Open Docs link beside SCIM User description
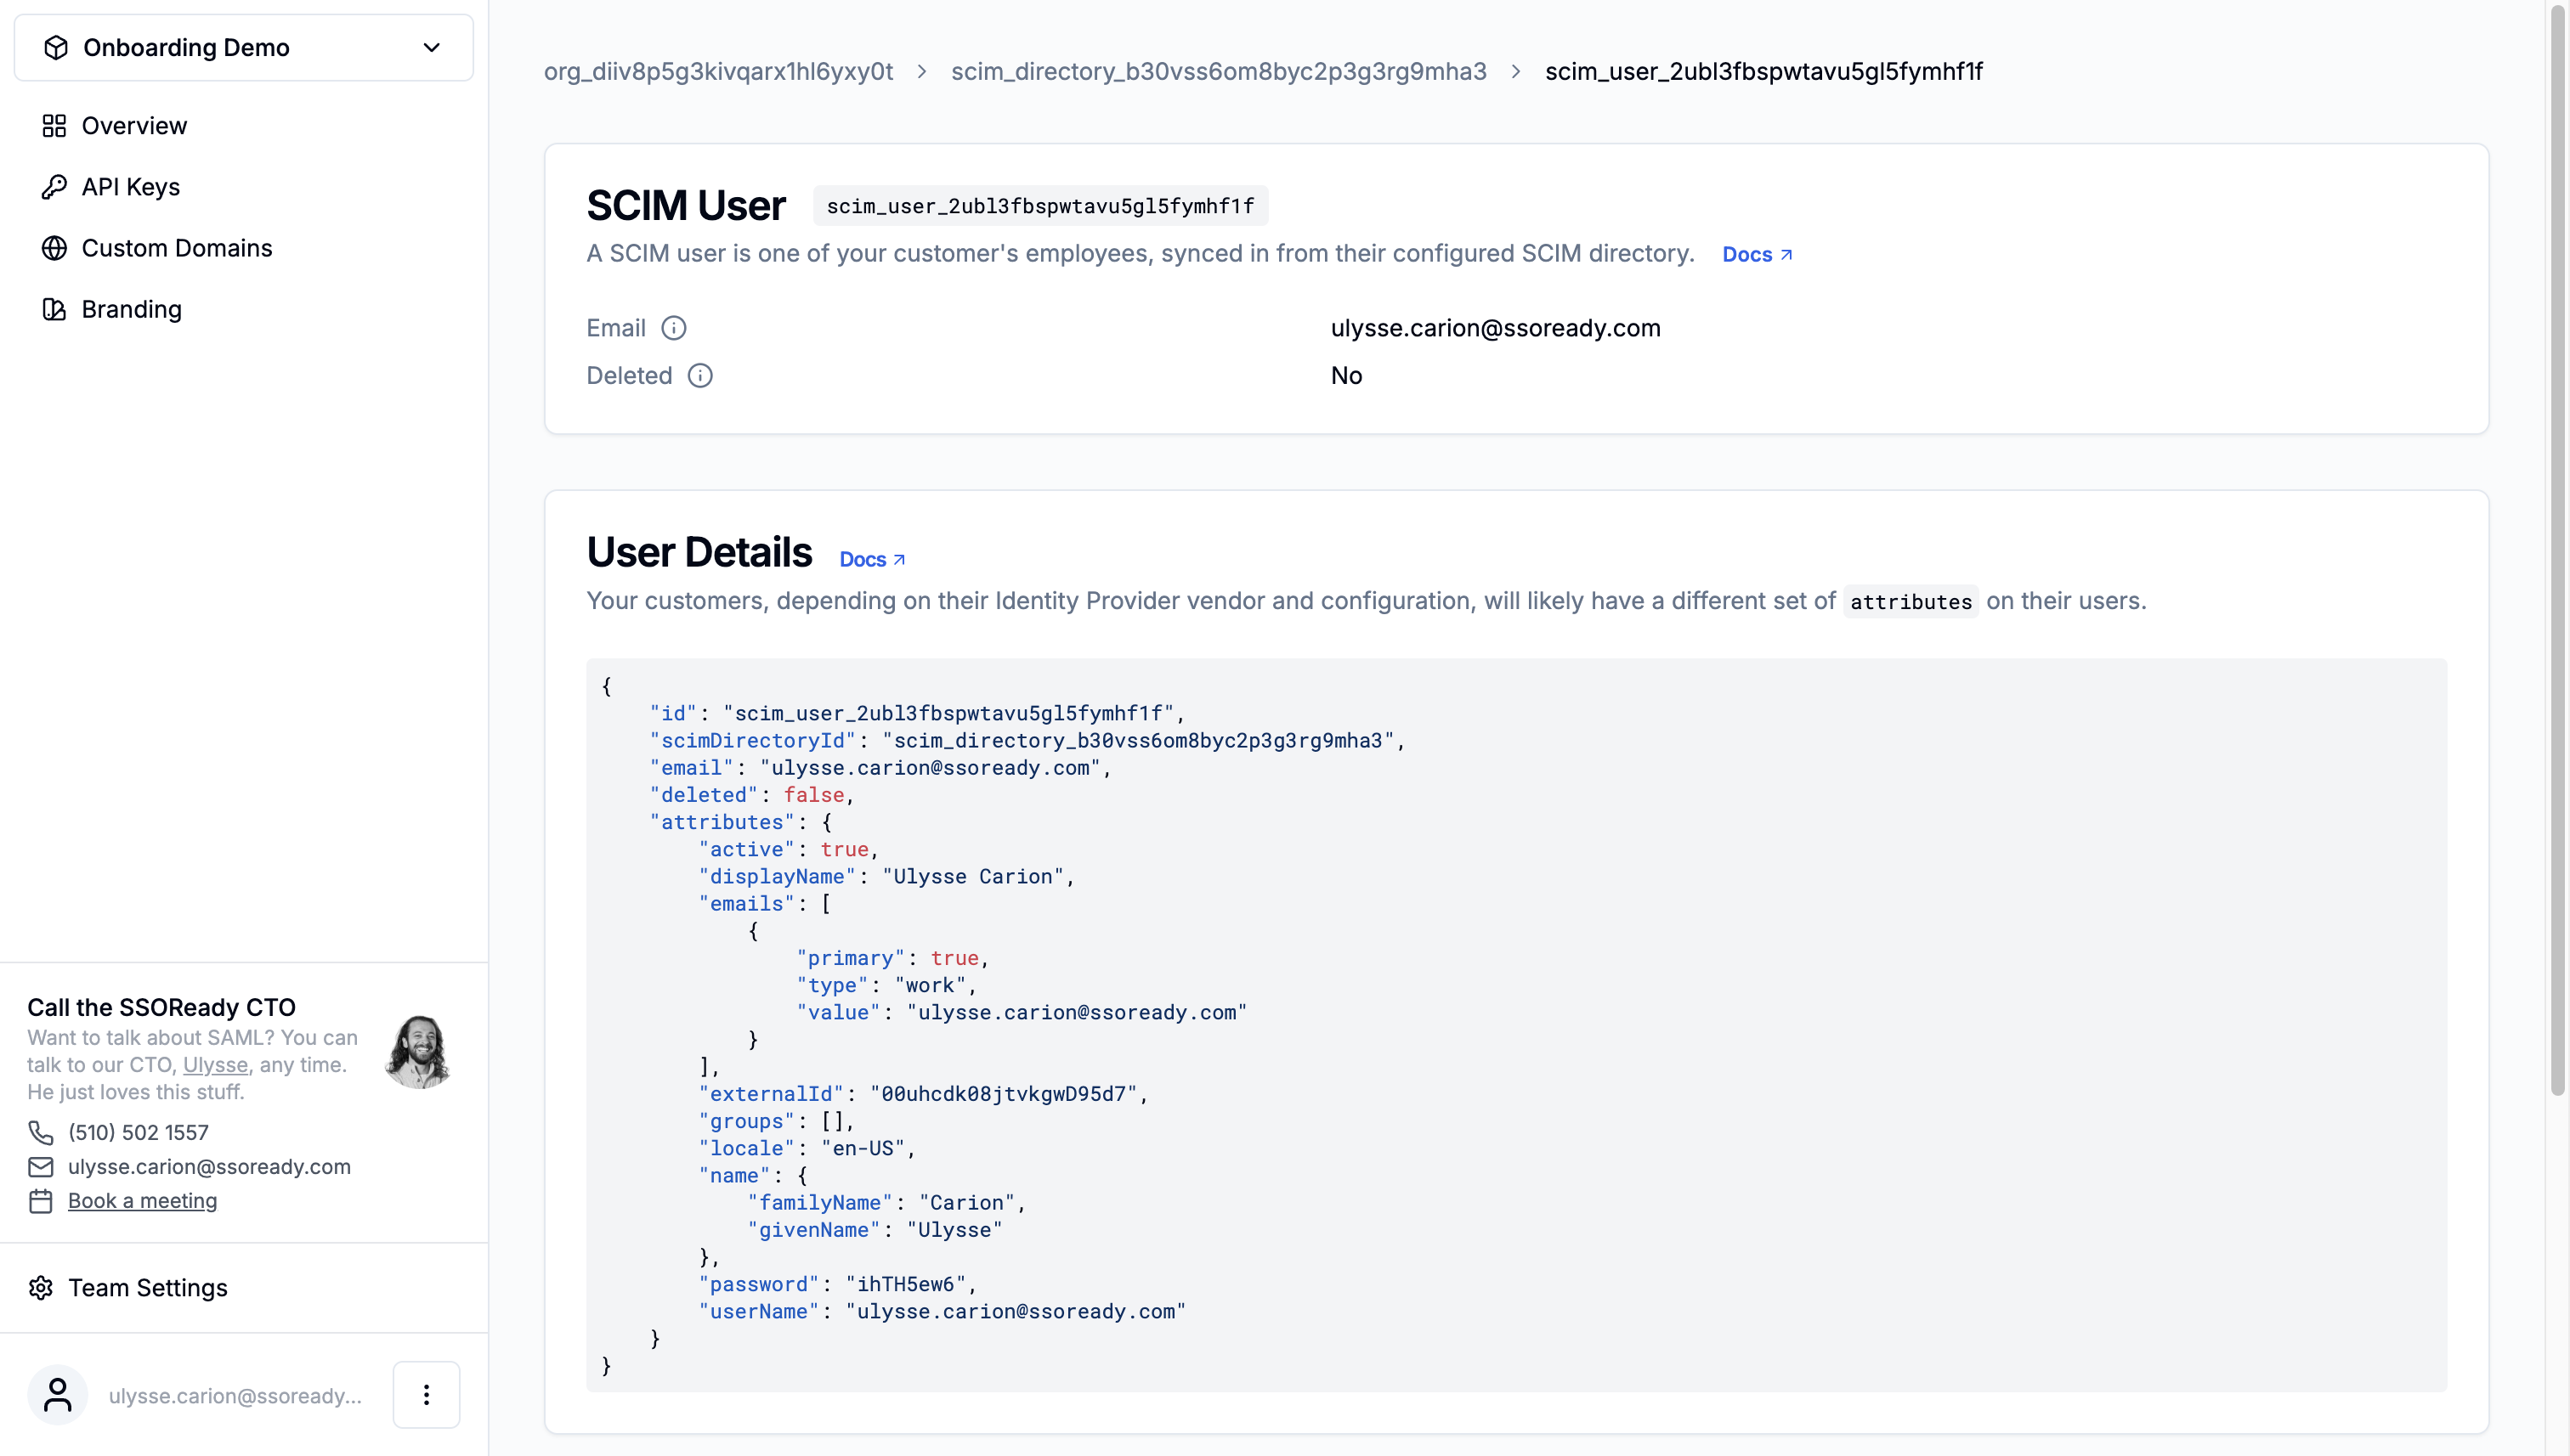 pyautogui.click(x=1757, y=255)
